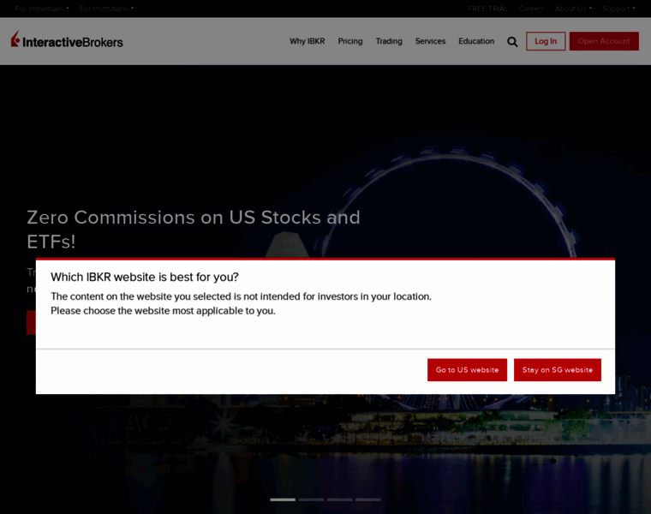Open the Education menu
The width and height of the screenshot is (651, 514).
pyautogui.click(x=476, y=41)
